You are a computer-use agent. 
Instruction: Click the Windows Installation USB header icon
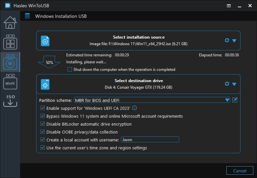click(27, 16)
